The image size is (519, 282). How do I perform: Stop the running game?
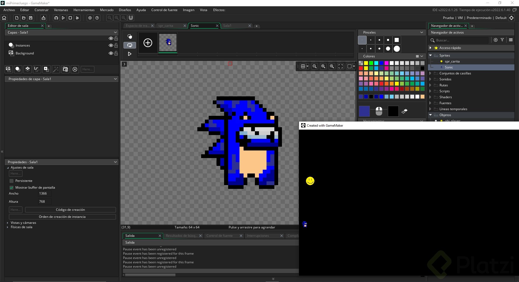point(70,18)
